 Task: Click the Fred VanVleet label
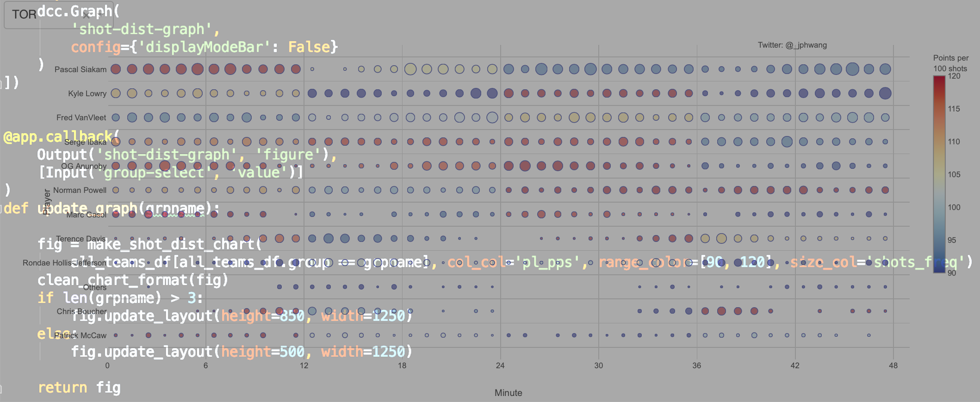(81, 118)
